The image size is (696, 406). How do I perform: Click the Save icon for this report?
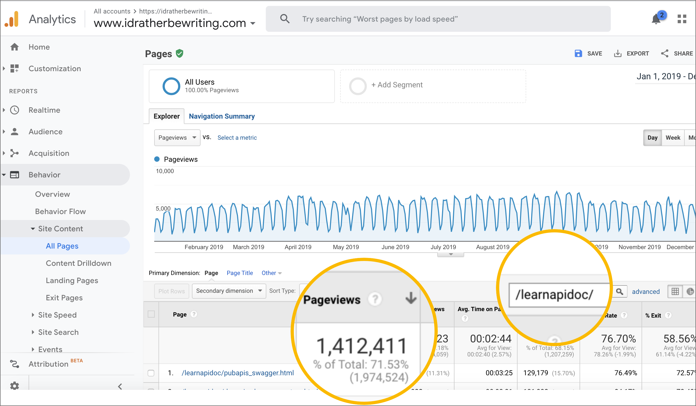click(578, 53)
